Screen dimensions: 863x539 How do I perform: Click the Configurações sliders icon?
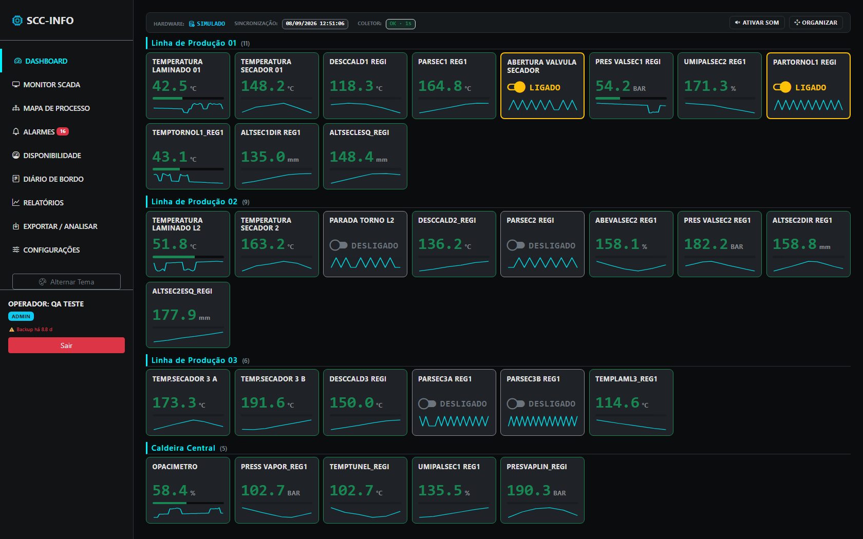(x=16, y=249)
